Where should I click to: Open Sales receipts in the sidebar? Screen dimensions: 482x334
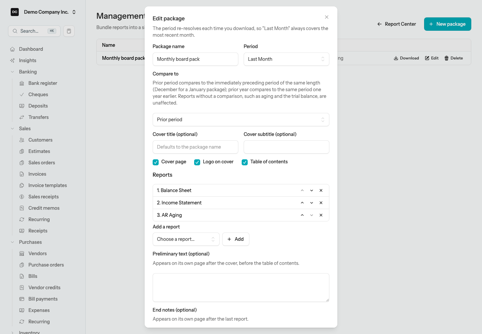[44, 197]
